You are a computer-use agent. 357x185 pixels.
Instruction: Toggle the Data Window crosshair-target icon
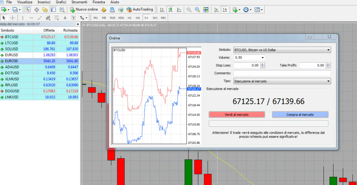[x=36, y=9]
